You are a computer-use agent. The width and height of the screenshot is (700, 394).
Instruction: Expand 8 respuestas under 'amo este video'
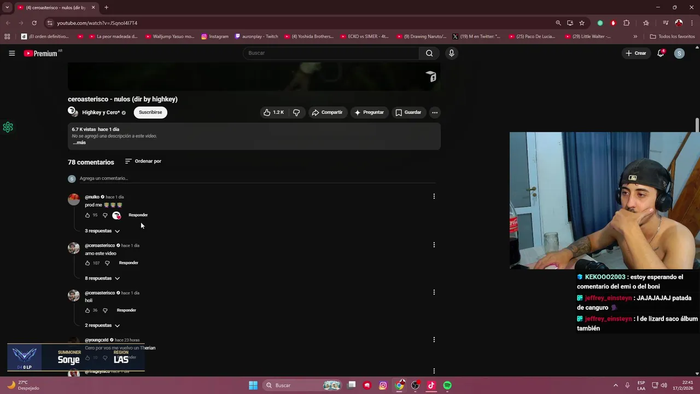[102, 279]
